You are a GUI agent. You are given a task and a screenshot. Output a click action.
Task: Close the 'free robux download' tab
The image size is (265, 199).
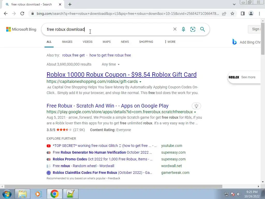60,4
